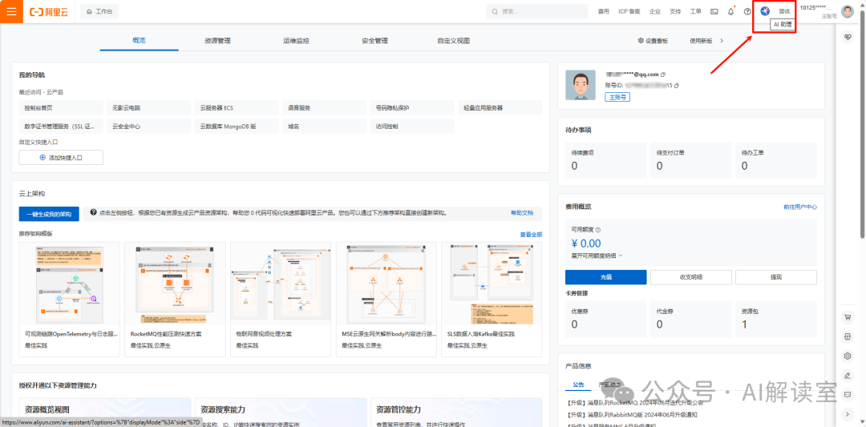Open the Cloud Shell terminal icon

(x=714, y=11)
